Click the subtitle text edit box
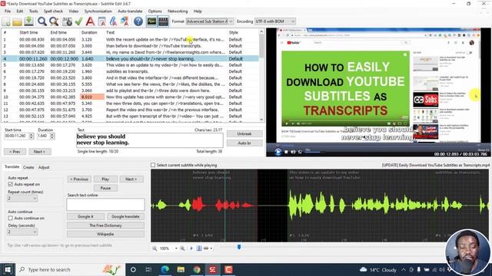 click(x=150, y=140)
